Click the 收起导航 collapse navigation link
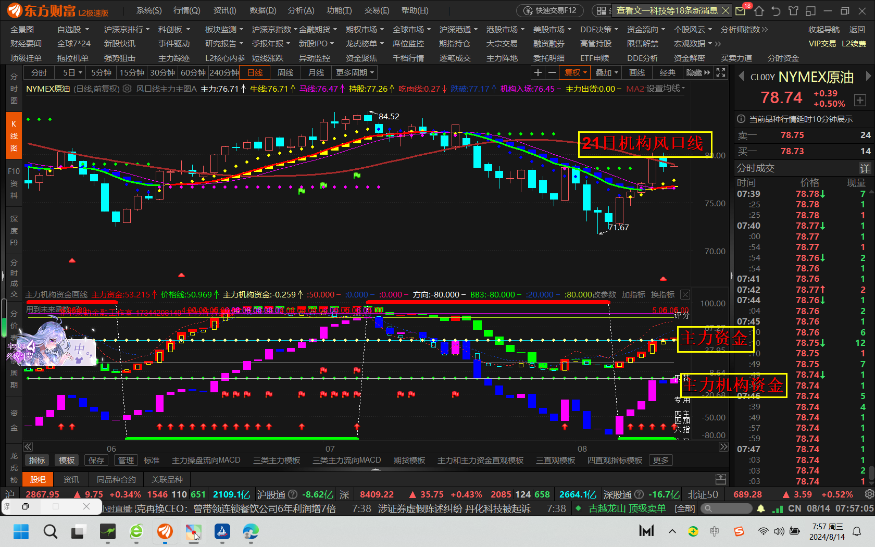The width and height of the screenshot is (875, 547). point(824,29)
